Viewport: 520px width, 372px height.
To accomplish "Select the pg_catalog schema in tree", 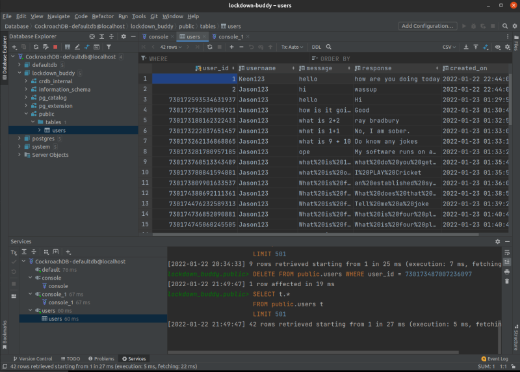I will (x=53, y=98).
